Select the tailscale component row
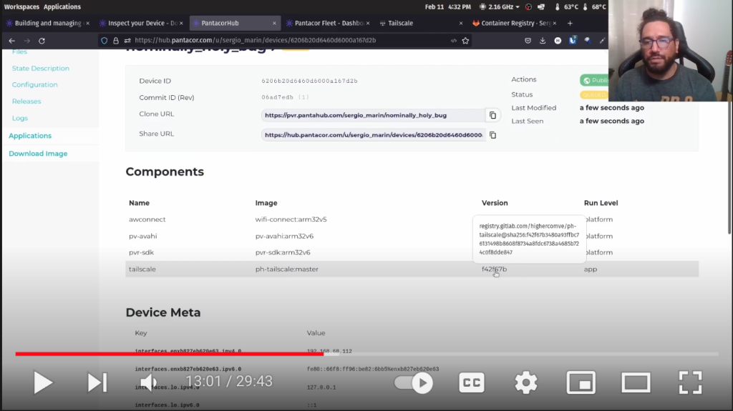 [412, 269]
